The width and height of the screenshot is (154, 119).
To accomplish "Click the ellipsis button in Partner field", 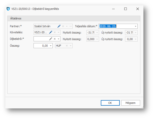I will click(x=71, y=26).
